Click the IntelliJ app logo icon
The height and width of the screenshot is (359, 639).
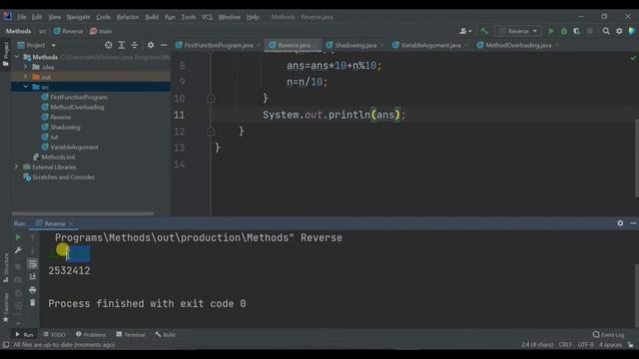click(7, 16)
